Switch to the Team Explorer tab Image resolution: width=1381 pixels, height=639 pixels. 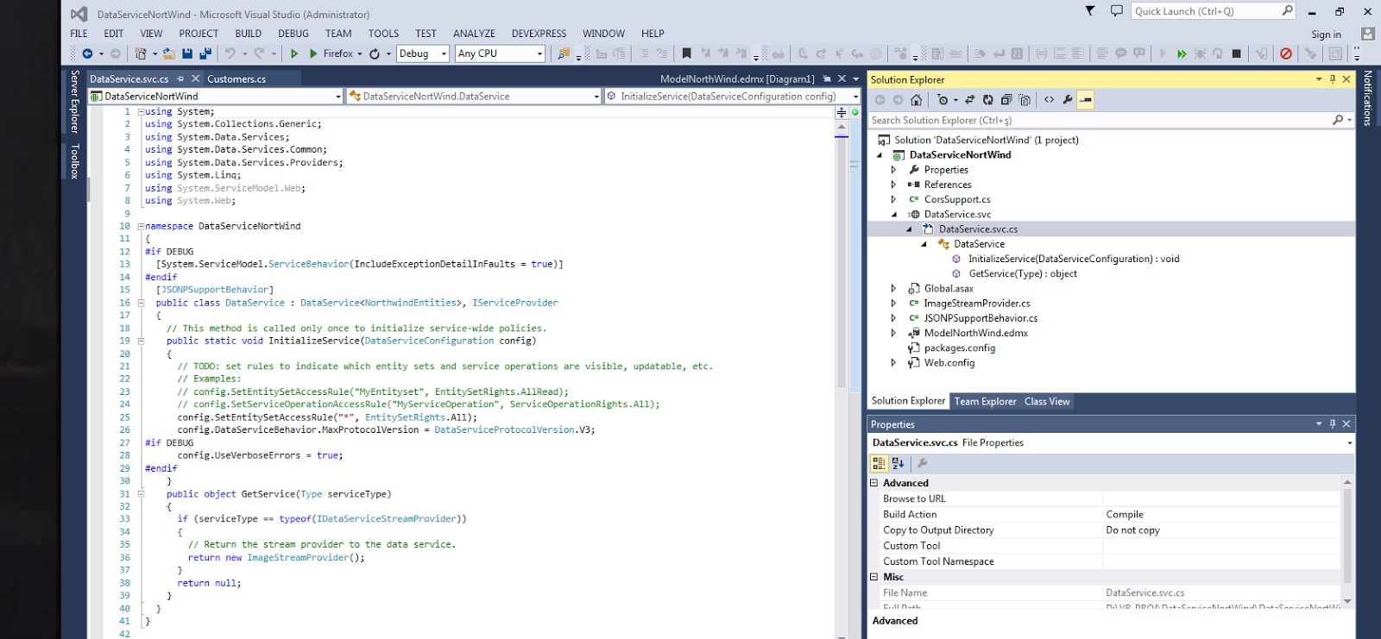[985, 401]
